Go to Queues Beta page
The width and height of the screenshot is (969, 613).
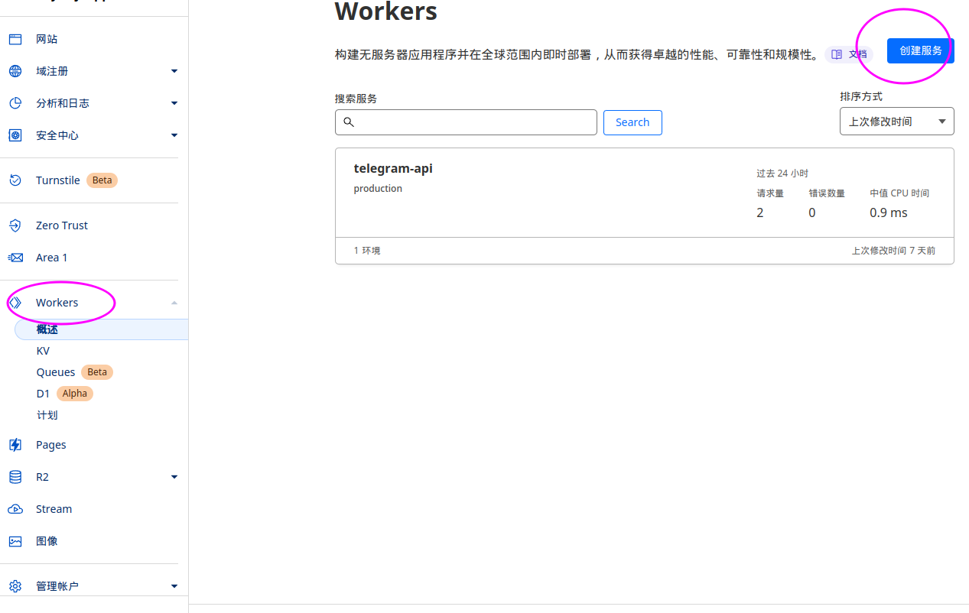point(56,372)
